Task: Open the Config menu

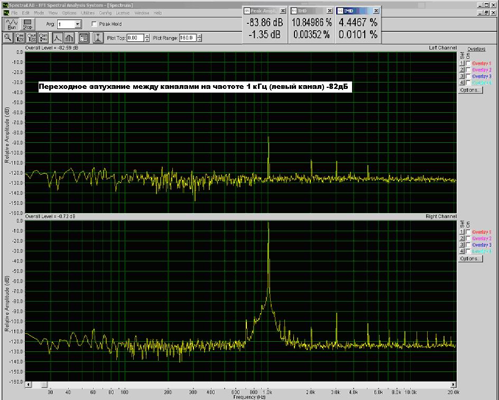Action: pyautogui.click(x=105, y=13)
